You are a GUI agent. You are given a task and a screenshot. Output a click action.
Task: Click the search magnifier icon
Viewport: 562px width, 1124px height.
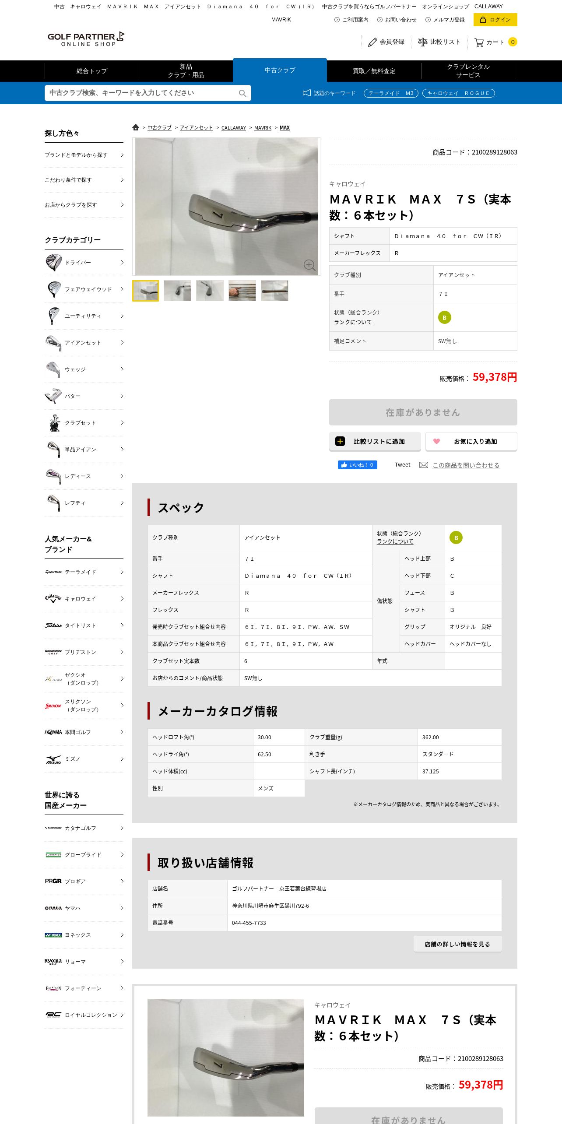pyautogui.click(x=242, y=93)
